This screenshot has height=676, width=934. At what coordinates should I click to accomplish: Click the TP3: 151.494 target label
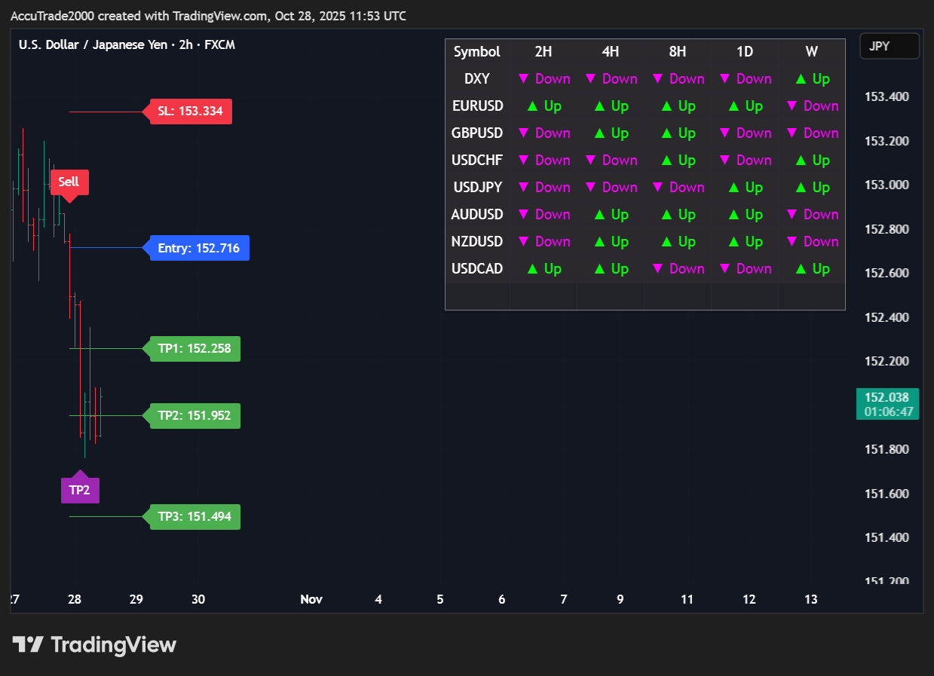[x=194, y=517]
